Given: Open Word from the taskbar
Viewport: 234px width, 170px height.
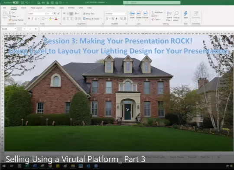Looking at the screenshot, I should [35, 166].
